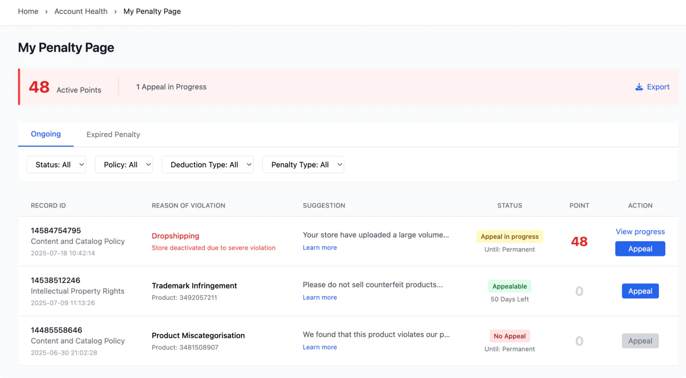Click the No Appeal status badge
Image resolution: width=686 pixels, height=378 pixels.
point(509,336)
